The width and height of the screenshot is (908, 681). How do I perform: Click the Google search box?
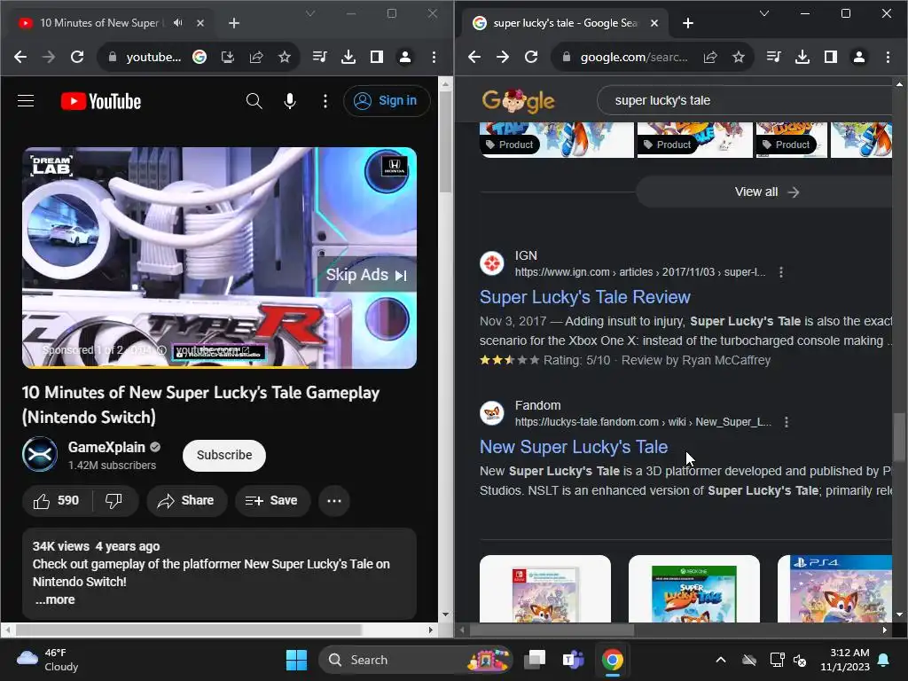(745, 100)
